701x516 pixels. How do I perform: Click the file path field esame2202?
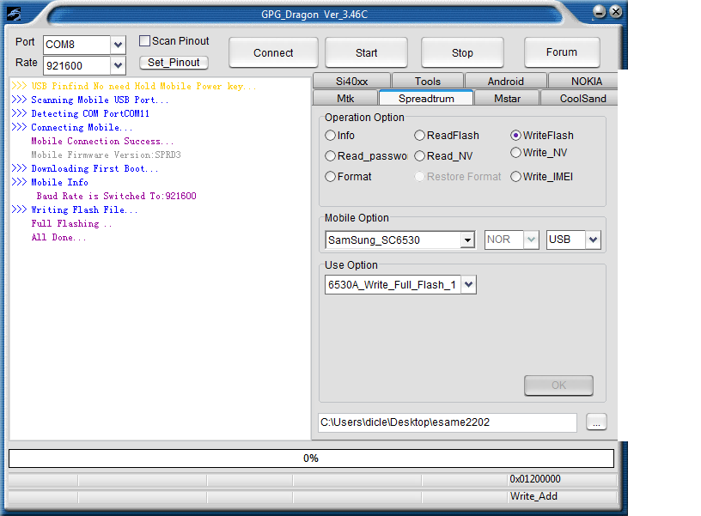click(x=448, y=422)
